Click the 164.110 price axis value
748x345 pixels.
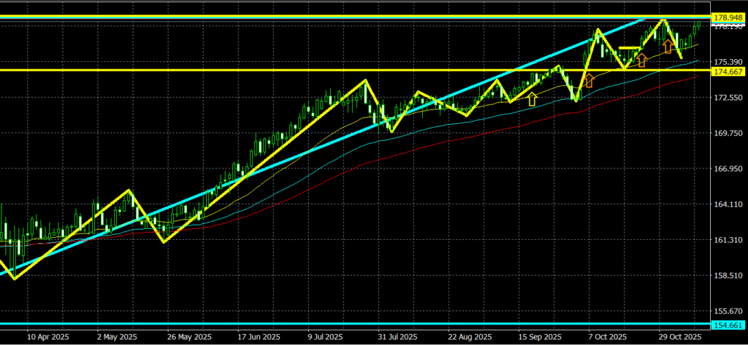728,204
